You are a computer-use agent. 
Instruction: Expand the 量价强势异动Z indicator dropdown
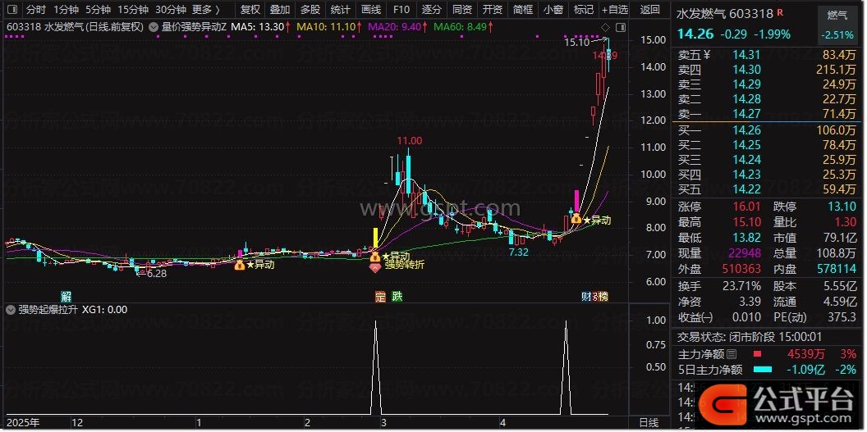[x=154, y=26]
